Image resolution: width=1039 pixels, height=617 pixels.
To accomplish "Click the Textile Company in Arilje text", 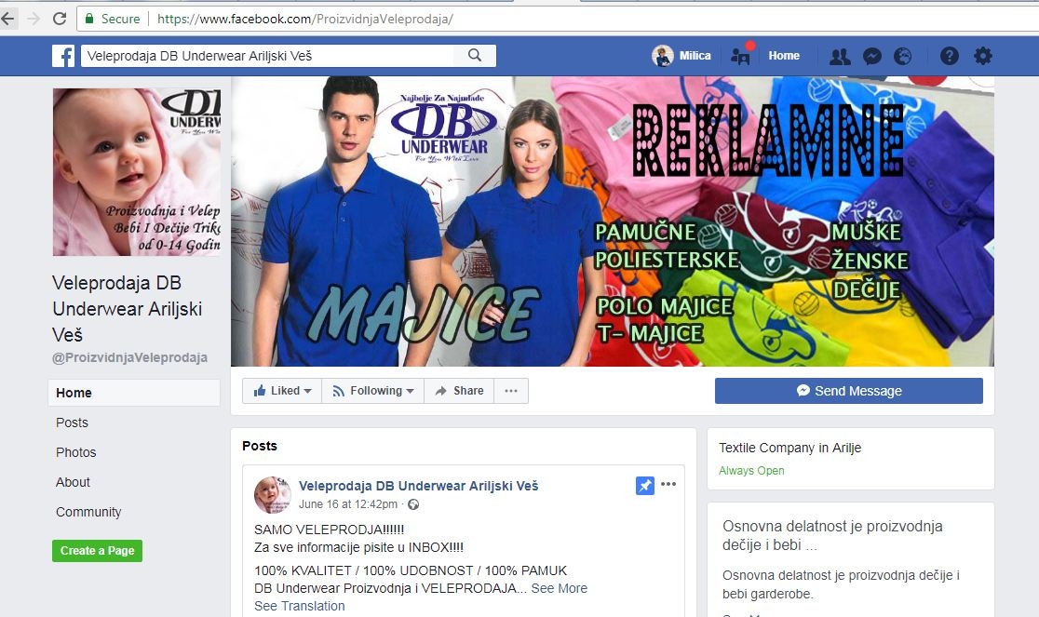I will click(789, 448).
